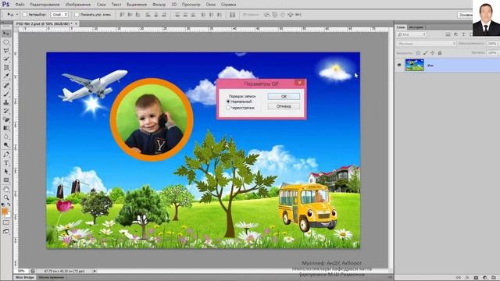Select the Нормальный radio option
The width and height of the screenshot is (500, 281).
pos(228,101)
